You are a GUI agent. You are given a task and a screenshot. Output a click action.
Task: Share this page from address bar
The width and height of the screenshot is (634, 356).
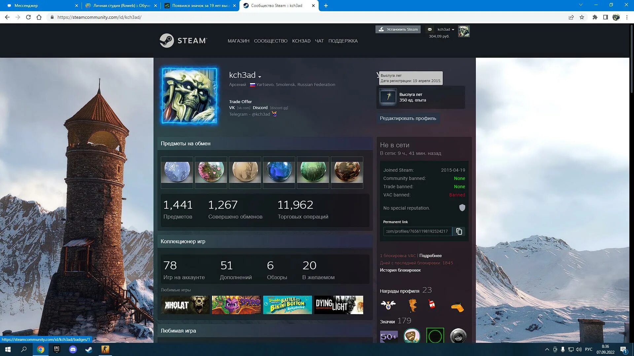pyautogui.click(x=571, y=17)
